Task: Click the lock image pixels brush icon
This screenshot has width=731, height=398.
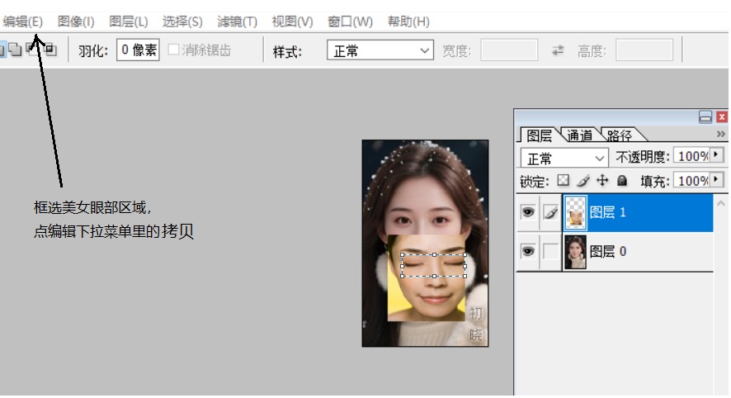Action: (x=582, y=180)
